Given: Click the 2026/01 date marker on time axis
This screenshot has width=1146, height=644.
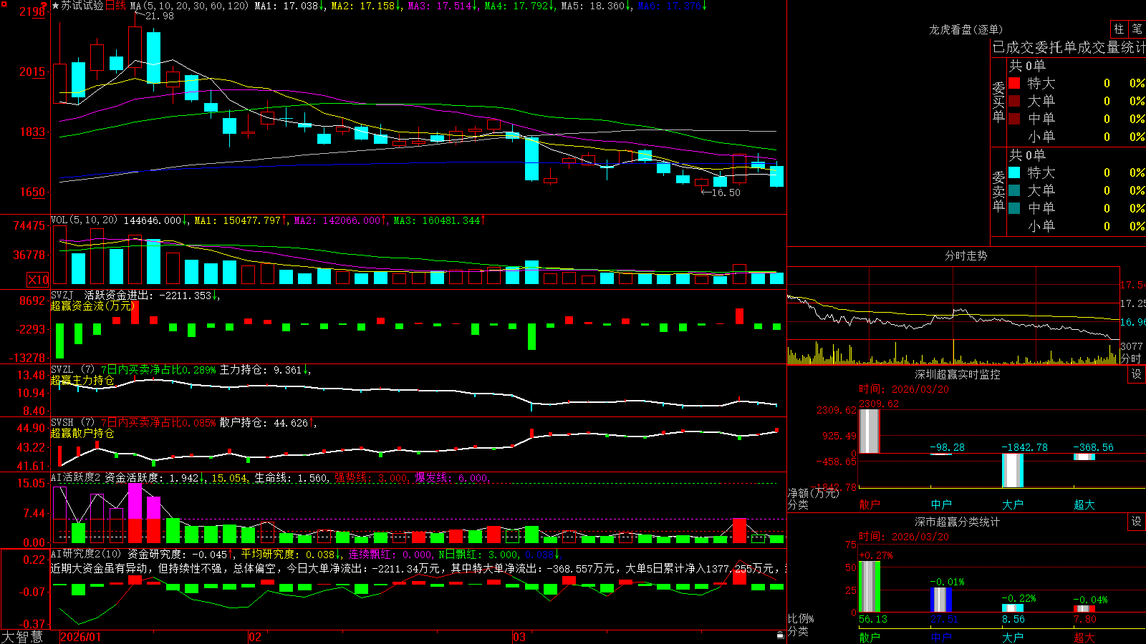Looking at the screenshot, I should point(81,637).
